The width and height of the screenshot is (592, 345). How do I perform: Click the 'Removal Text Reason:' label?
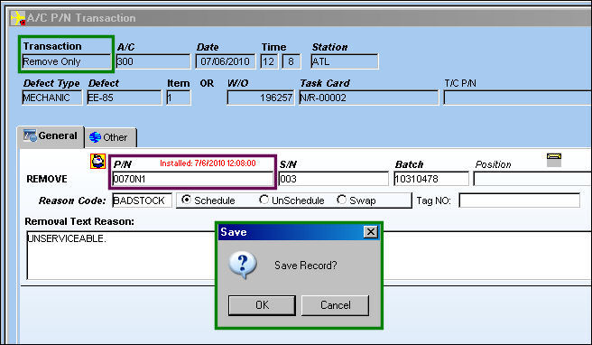pos(79,221)
